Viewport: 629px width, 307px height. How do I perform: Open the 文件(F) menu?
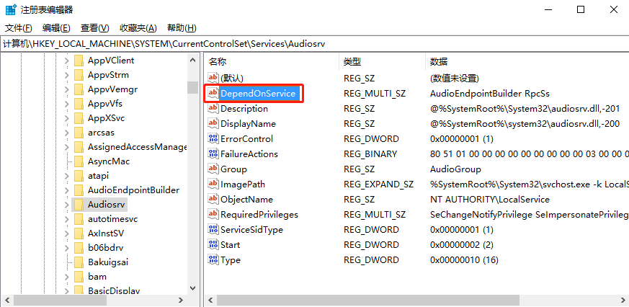[x=19, y=28]
